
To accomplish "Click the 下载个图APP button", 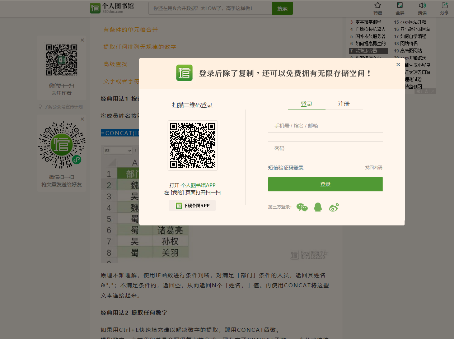I will (x=192, y=205).
